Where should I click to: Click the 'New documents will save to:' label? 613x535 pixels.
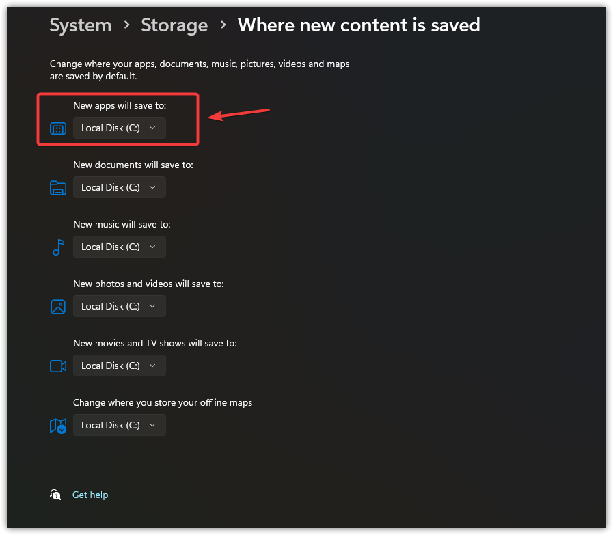coord(133,165)
